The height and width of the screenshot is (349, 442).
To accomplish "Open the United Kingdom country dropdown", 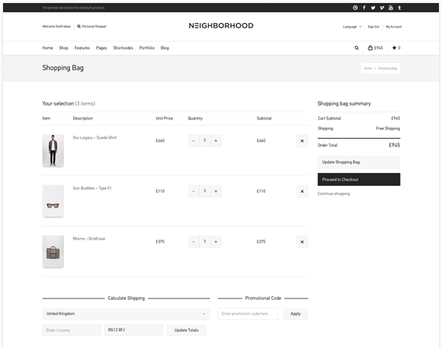I will pyautogui.click(x=126, y=314).
